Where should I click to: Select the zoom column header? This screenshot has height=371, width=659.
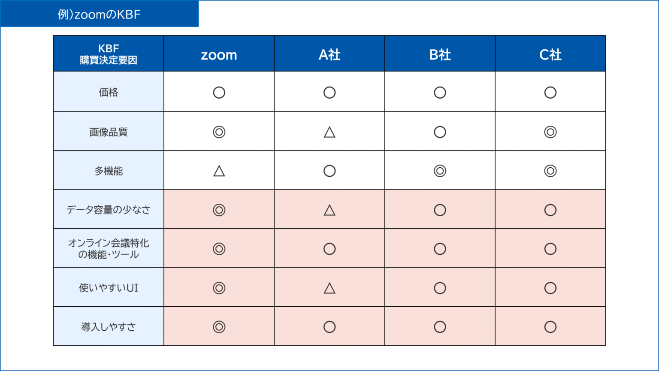click(219, 54)
